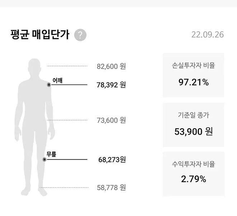Click the 58,778 원 bottom price
This screenshot has height=216, width=237.
point(111,188)
